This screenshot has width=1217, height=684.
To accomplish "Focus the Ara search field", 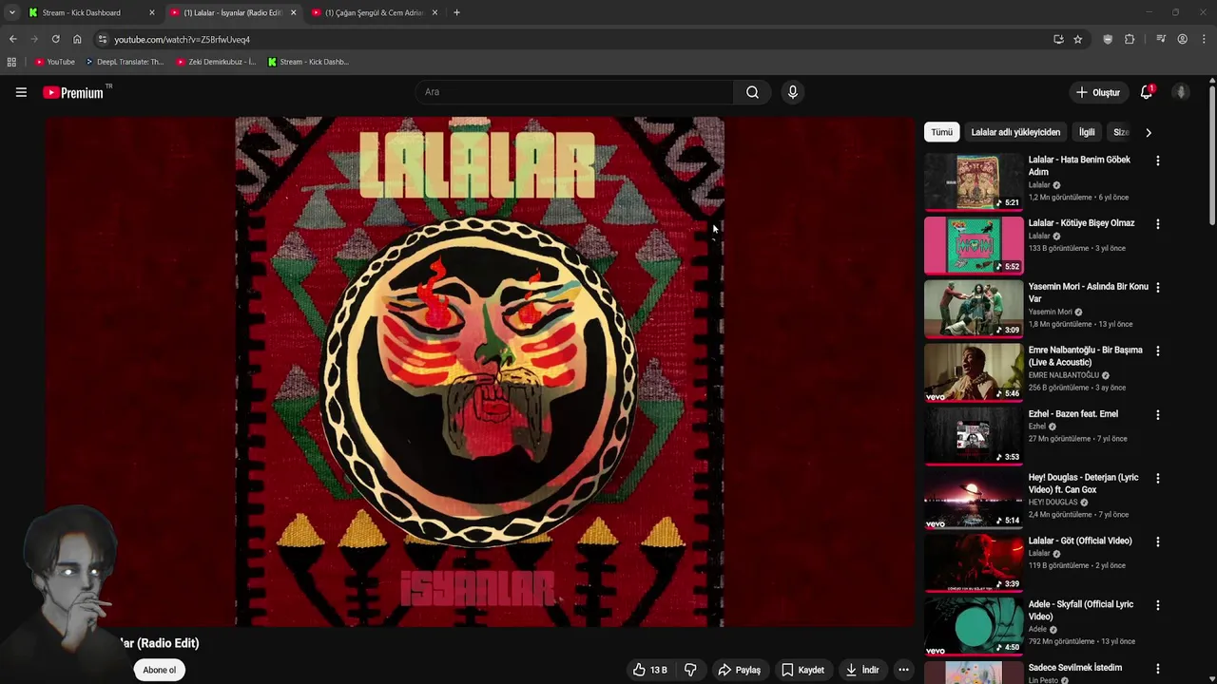I will [573, 92].
